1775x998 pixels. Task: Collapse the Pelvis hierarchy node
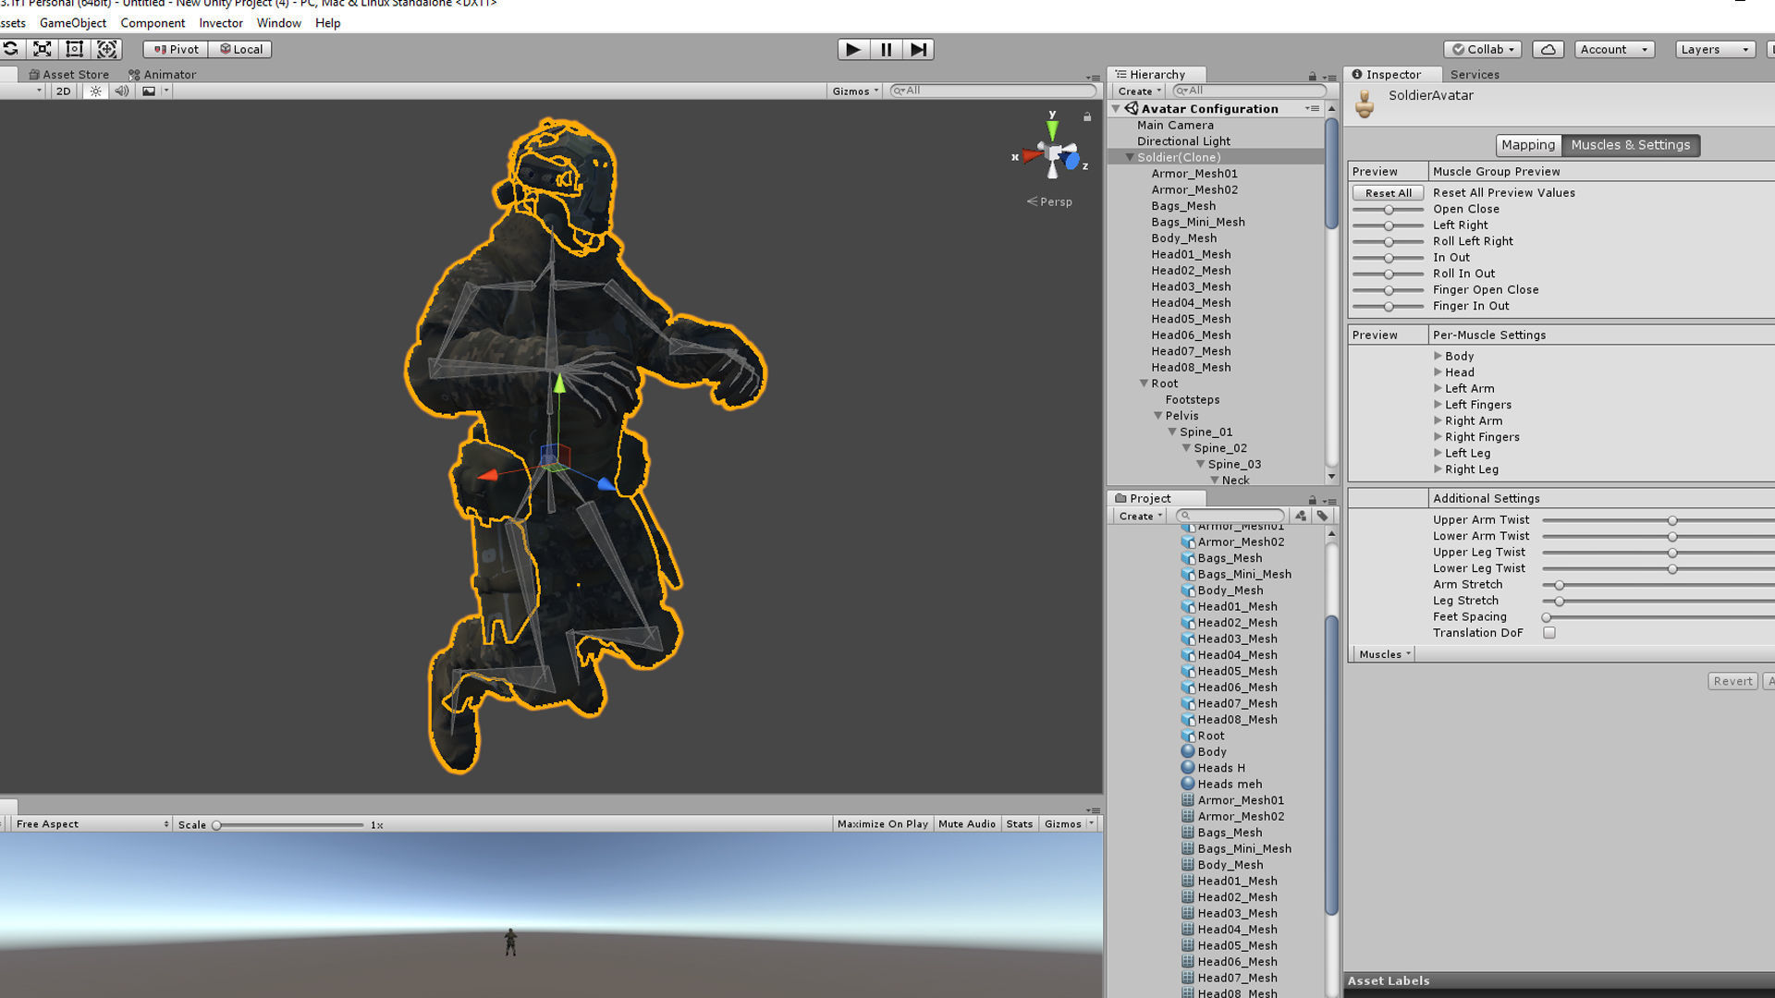[1158, 416]
